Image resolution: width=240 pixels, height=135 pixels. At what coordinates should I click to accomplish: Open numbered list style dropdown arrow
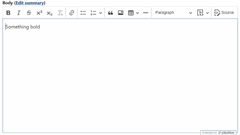click(101, 13)
